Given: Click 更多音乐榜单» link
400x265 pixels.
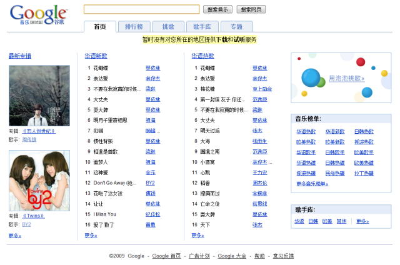Looking at the screenshot, I should click(x=312, y=184).
